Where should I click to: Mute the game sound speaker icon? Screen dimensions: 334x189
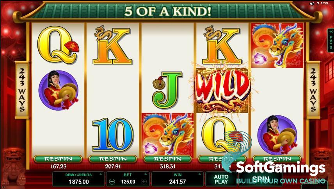(312, 4)
